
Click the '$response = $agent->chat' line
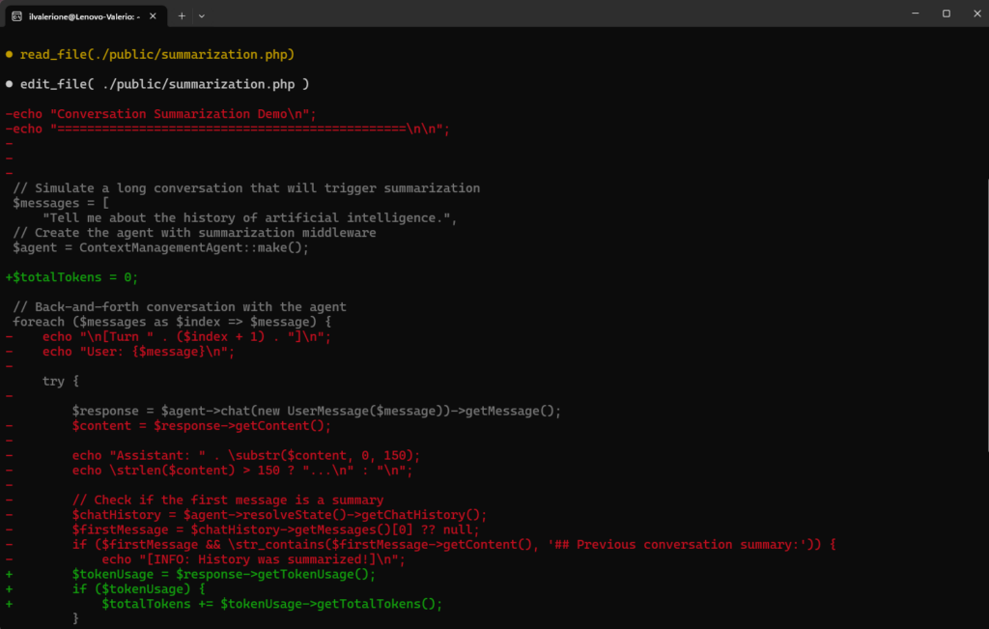pos(317,411)
